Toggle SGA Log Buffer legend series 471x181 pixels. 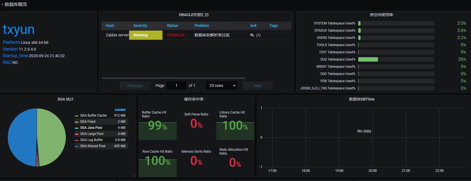coord(92,140)
